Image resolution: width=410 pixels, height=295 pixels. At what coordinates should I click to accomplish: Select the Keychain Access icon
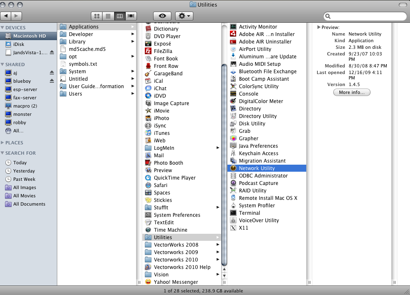[233, 153]
